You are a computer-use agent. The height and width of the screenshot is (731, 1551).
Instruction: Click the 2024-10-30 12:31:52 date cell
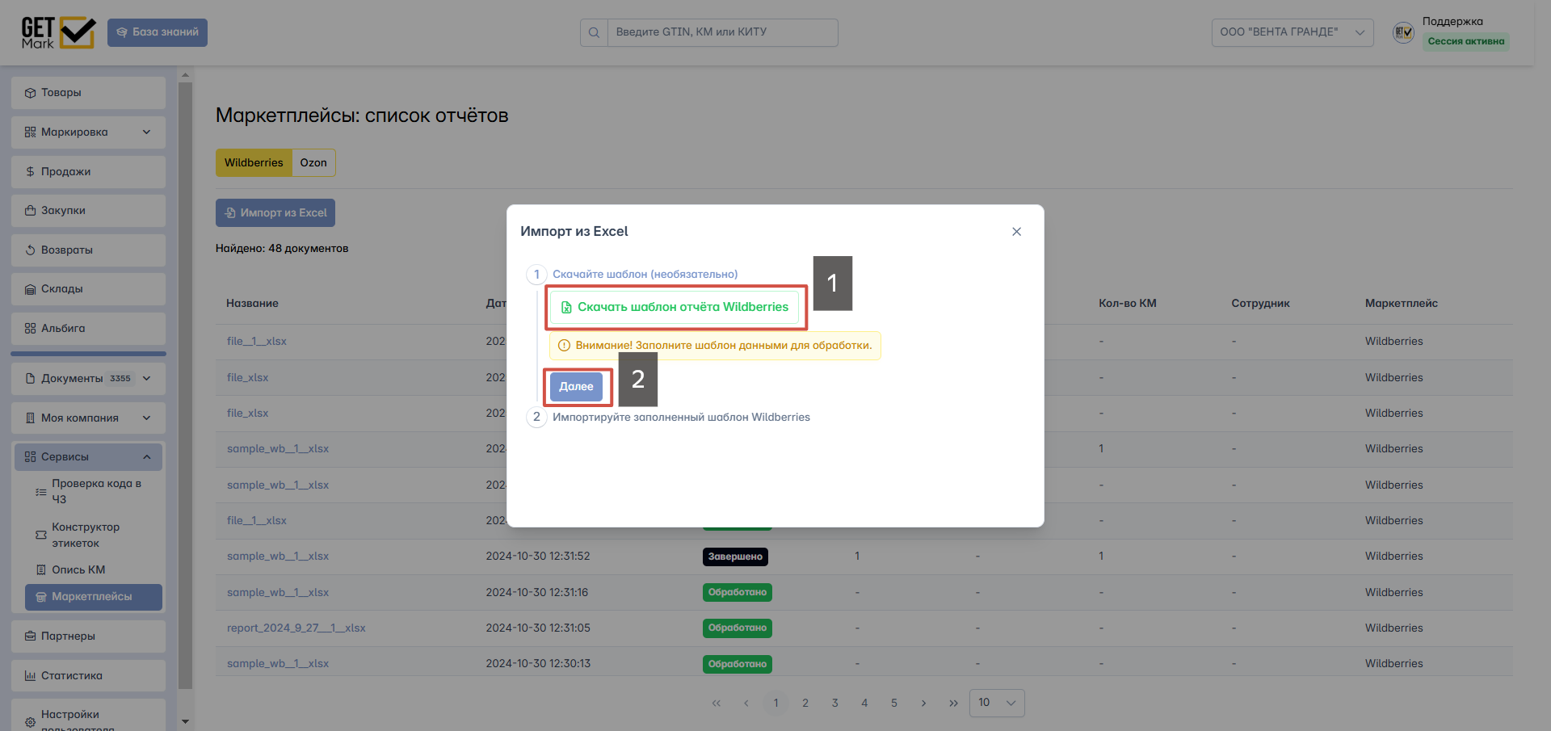pyautogui.click(x=538, y=557)
